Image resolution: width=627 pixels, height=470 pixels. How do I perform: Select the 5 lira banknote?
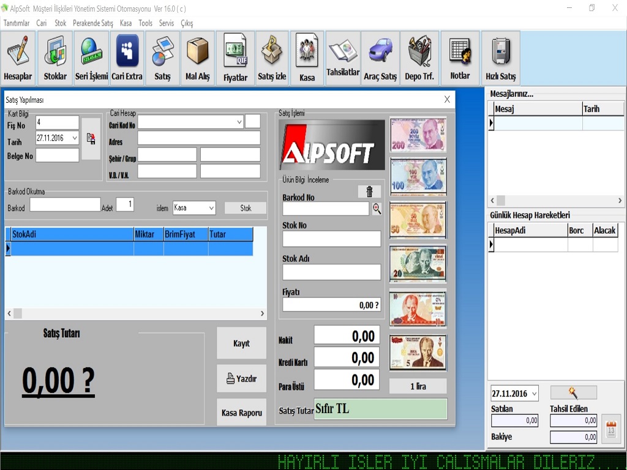pyautogui.click(x=418, y=352)
